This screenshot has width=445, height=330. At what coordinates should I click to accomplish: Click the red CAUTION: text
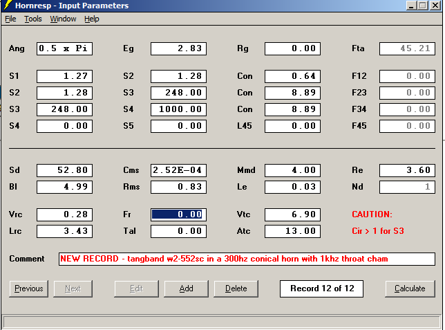point(372,214)
